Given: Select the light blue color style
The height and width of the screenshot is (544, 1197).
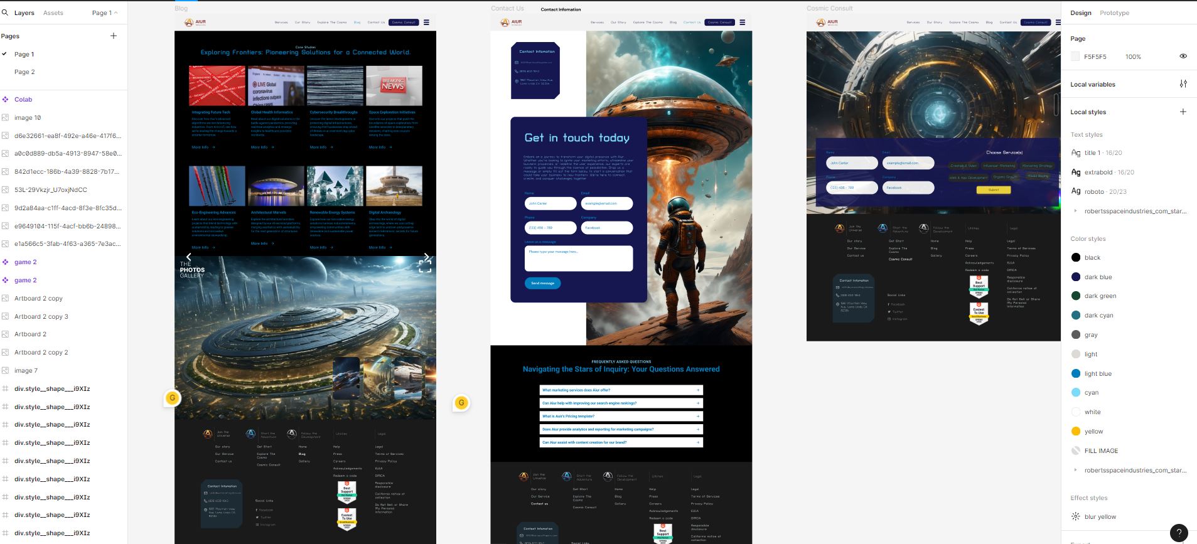Looking at the screenshot, I should [x=1098, y=373].
